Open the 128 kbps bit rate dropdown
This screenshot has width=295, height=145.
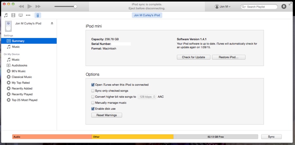147,97
